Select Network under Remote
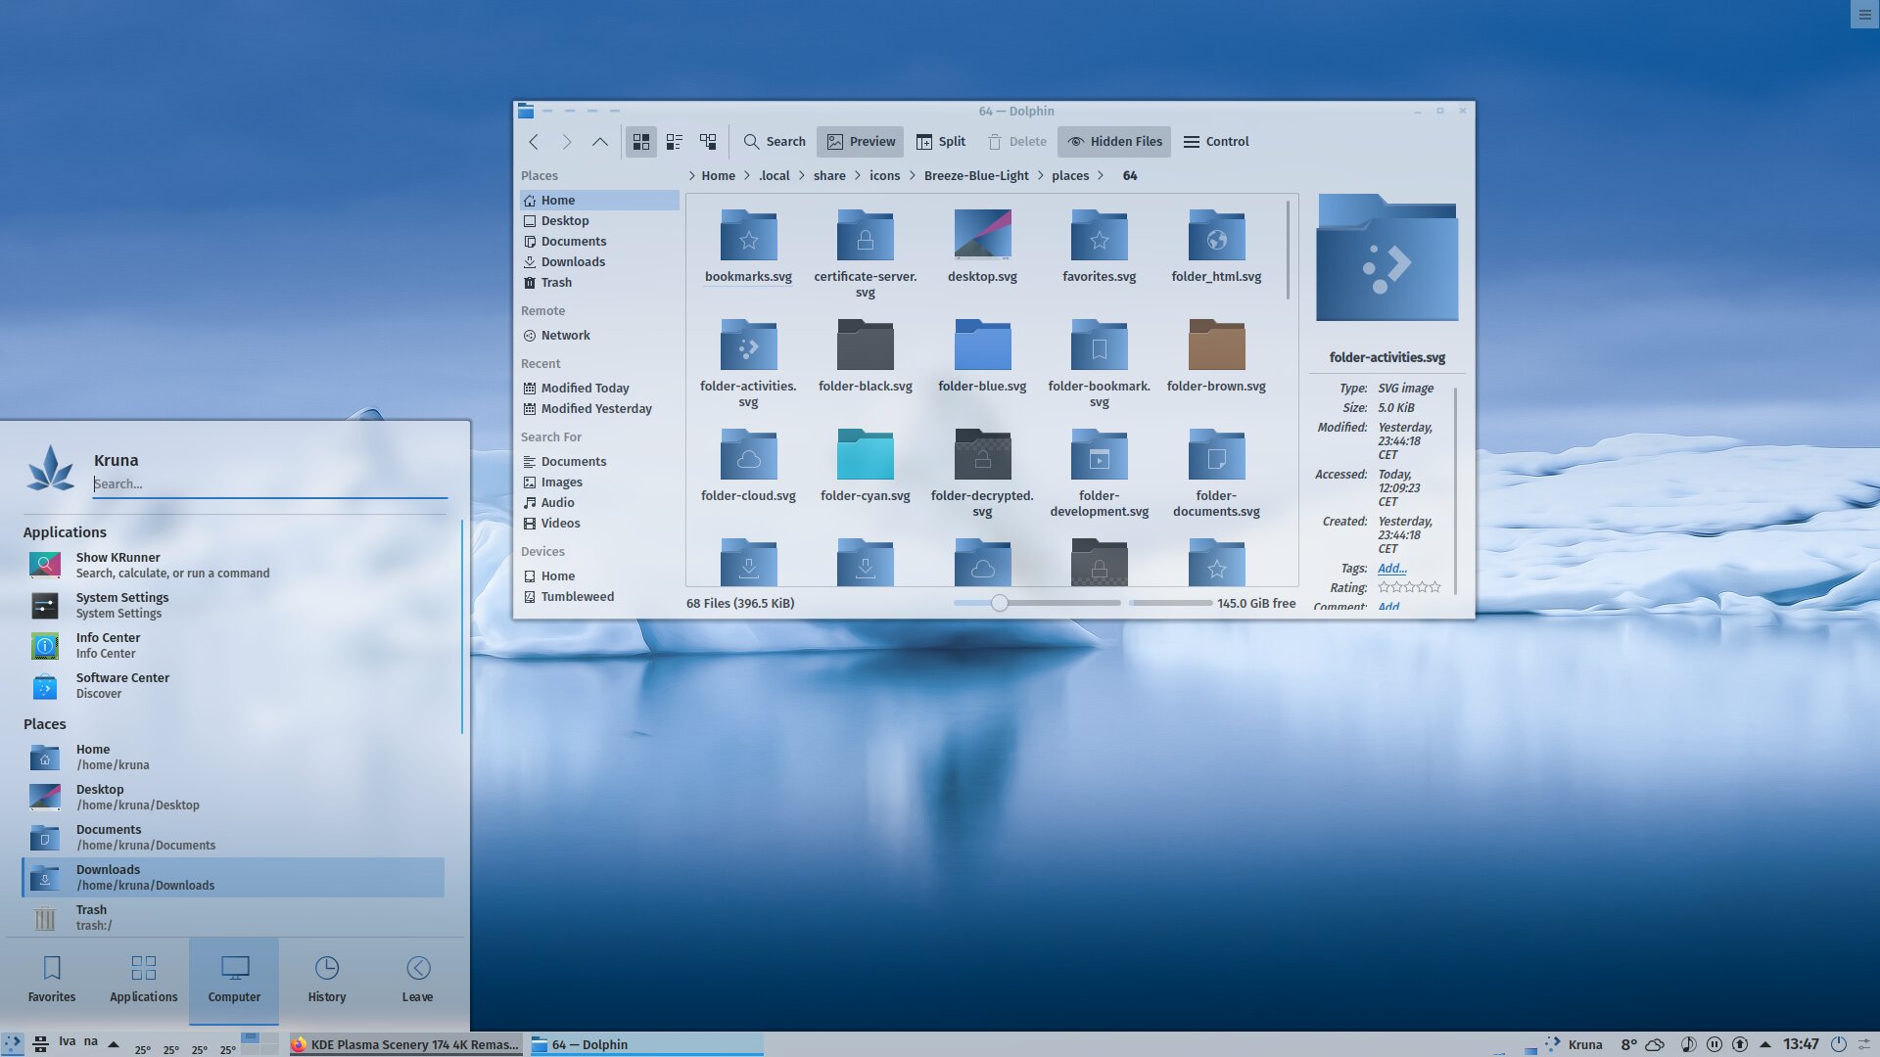This screenshot has height=1057, width=1880. (x=599, y=336)
